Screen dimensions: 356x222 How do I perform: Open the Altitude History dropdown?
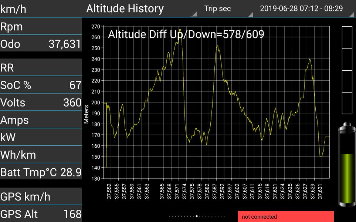point(139,9)
